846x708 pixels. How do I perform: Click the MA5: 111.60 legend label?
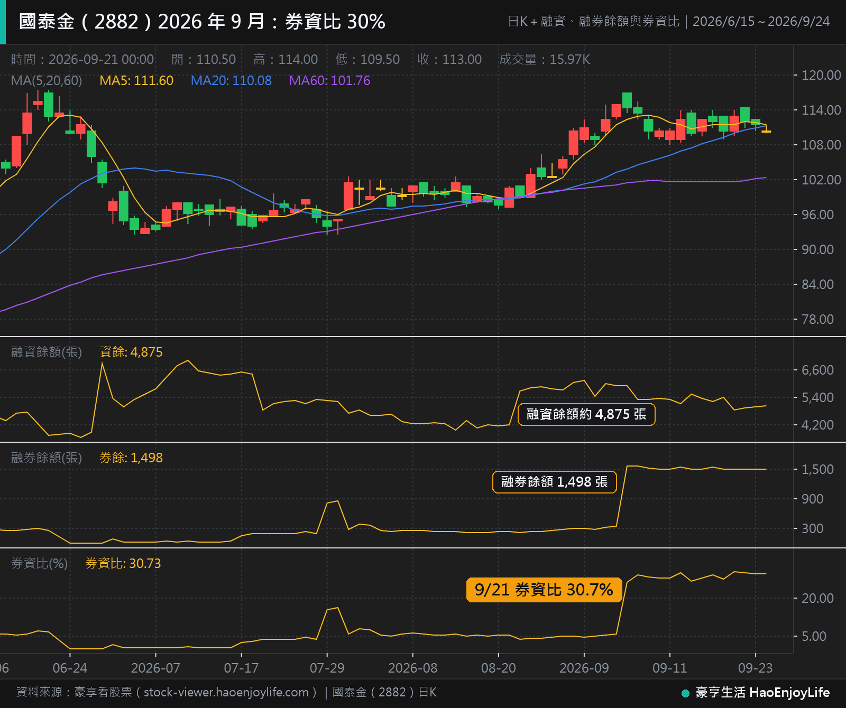tap(136, 81)
